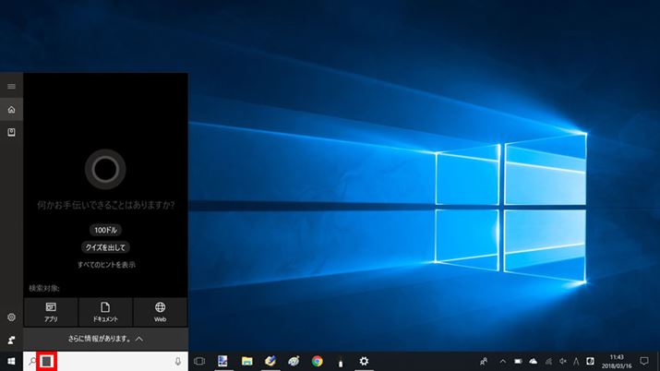Filter search by ドキュメント
Viewport: 660px width, 371px height.
[105, 311]
